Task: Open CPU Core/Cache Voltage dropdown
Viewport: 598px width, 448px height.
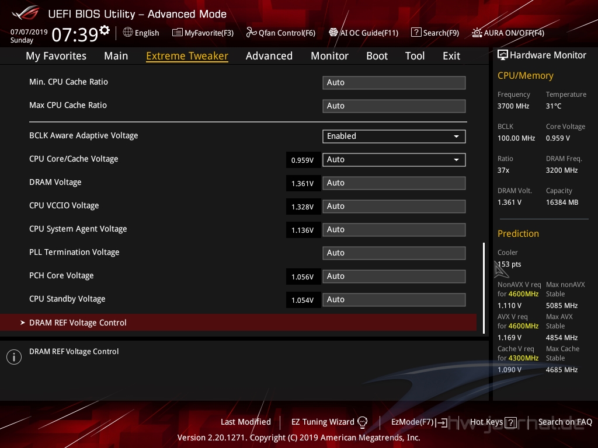Action: coord(394,160)
